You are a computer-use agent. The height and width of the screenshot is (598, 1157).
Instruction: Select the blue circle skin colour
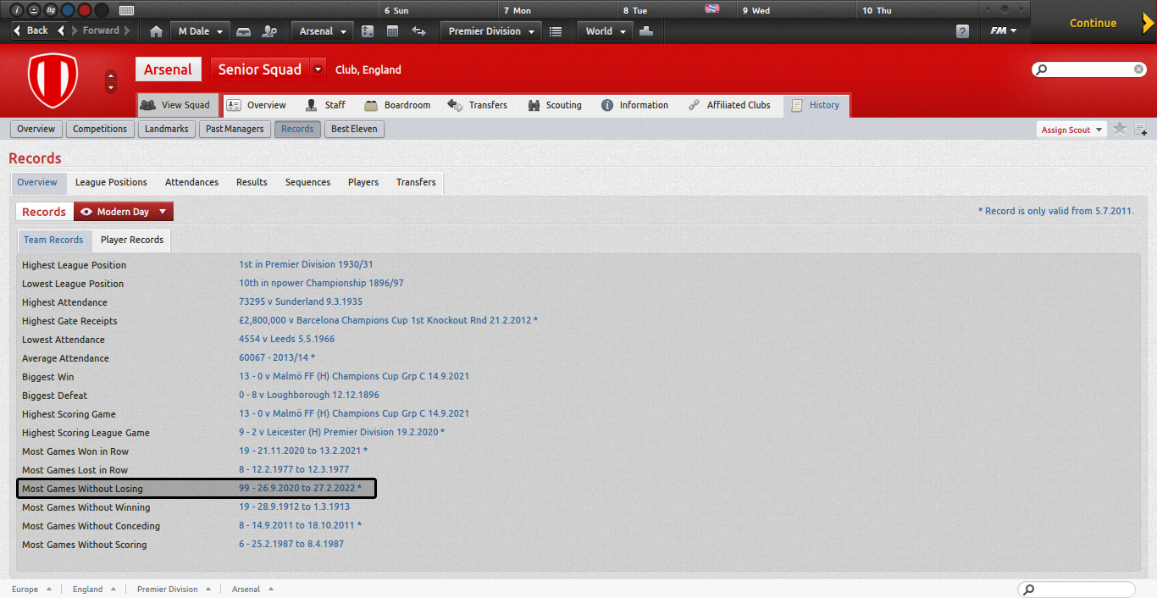[67, 10]
